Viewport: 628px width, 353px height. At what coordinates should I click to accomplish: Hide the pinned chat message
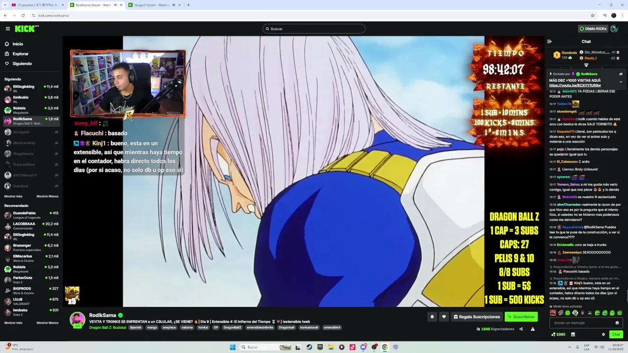pyautogui.click(x=621, y=74)
